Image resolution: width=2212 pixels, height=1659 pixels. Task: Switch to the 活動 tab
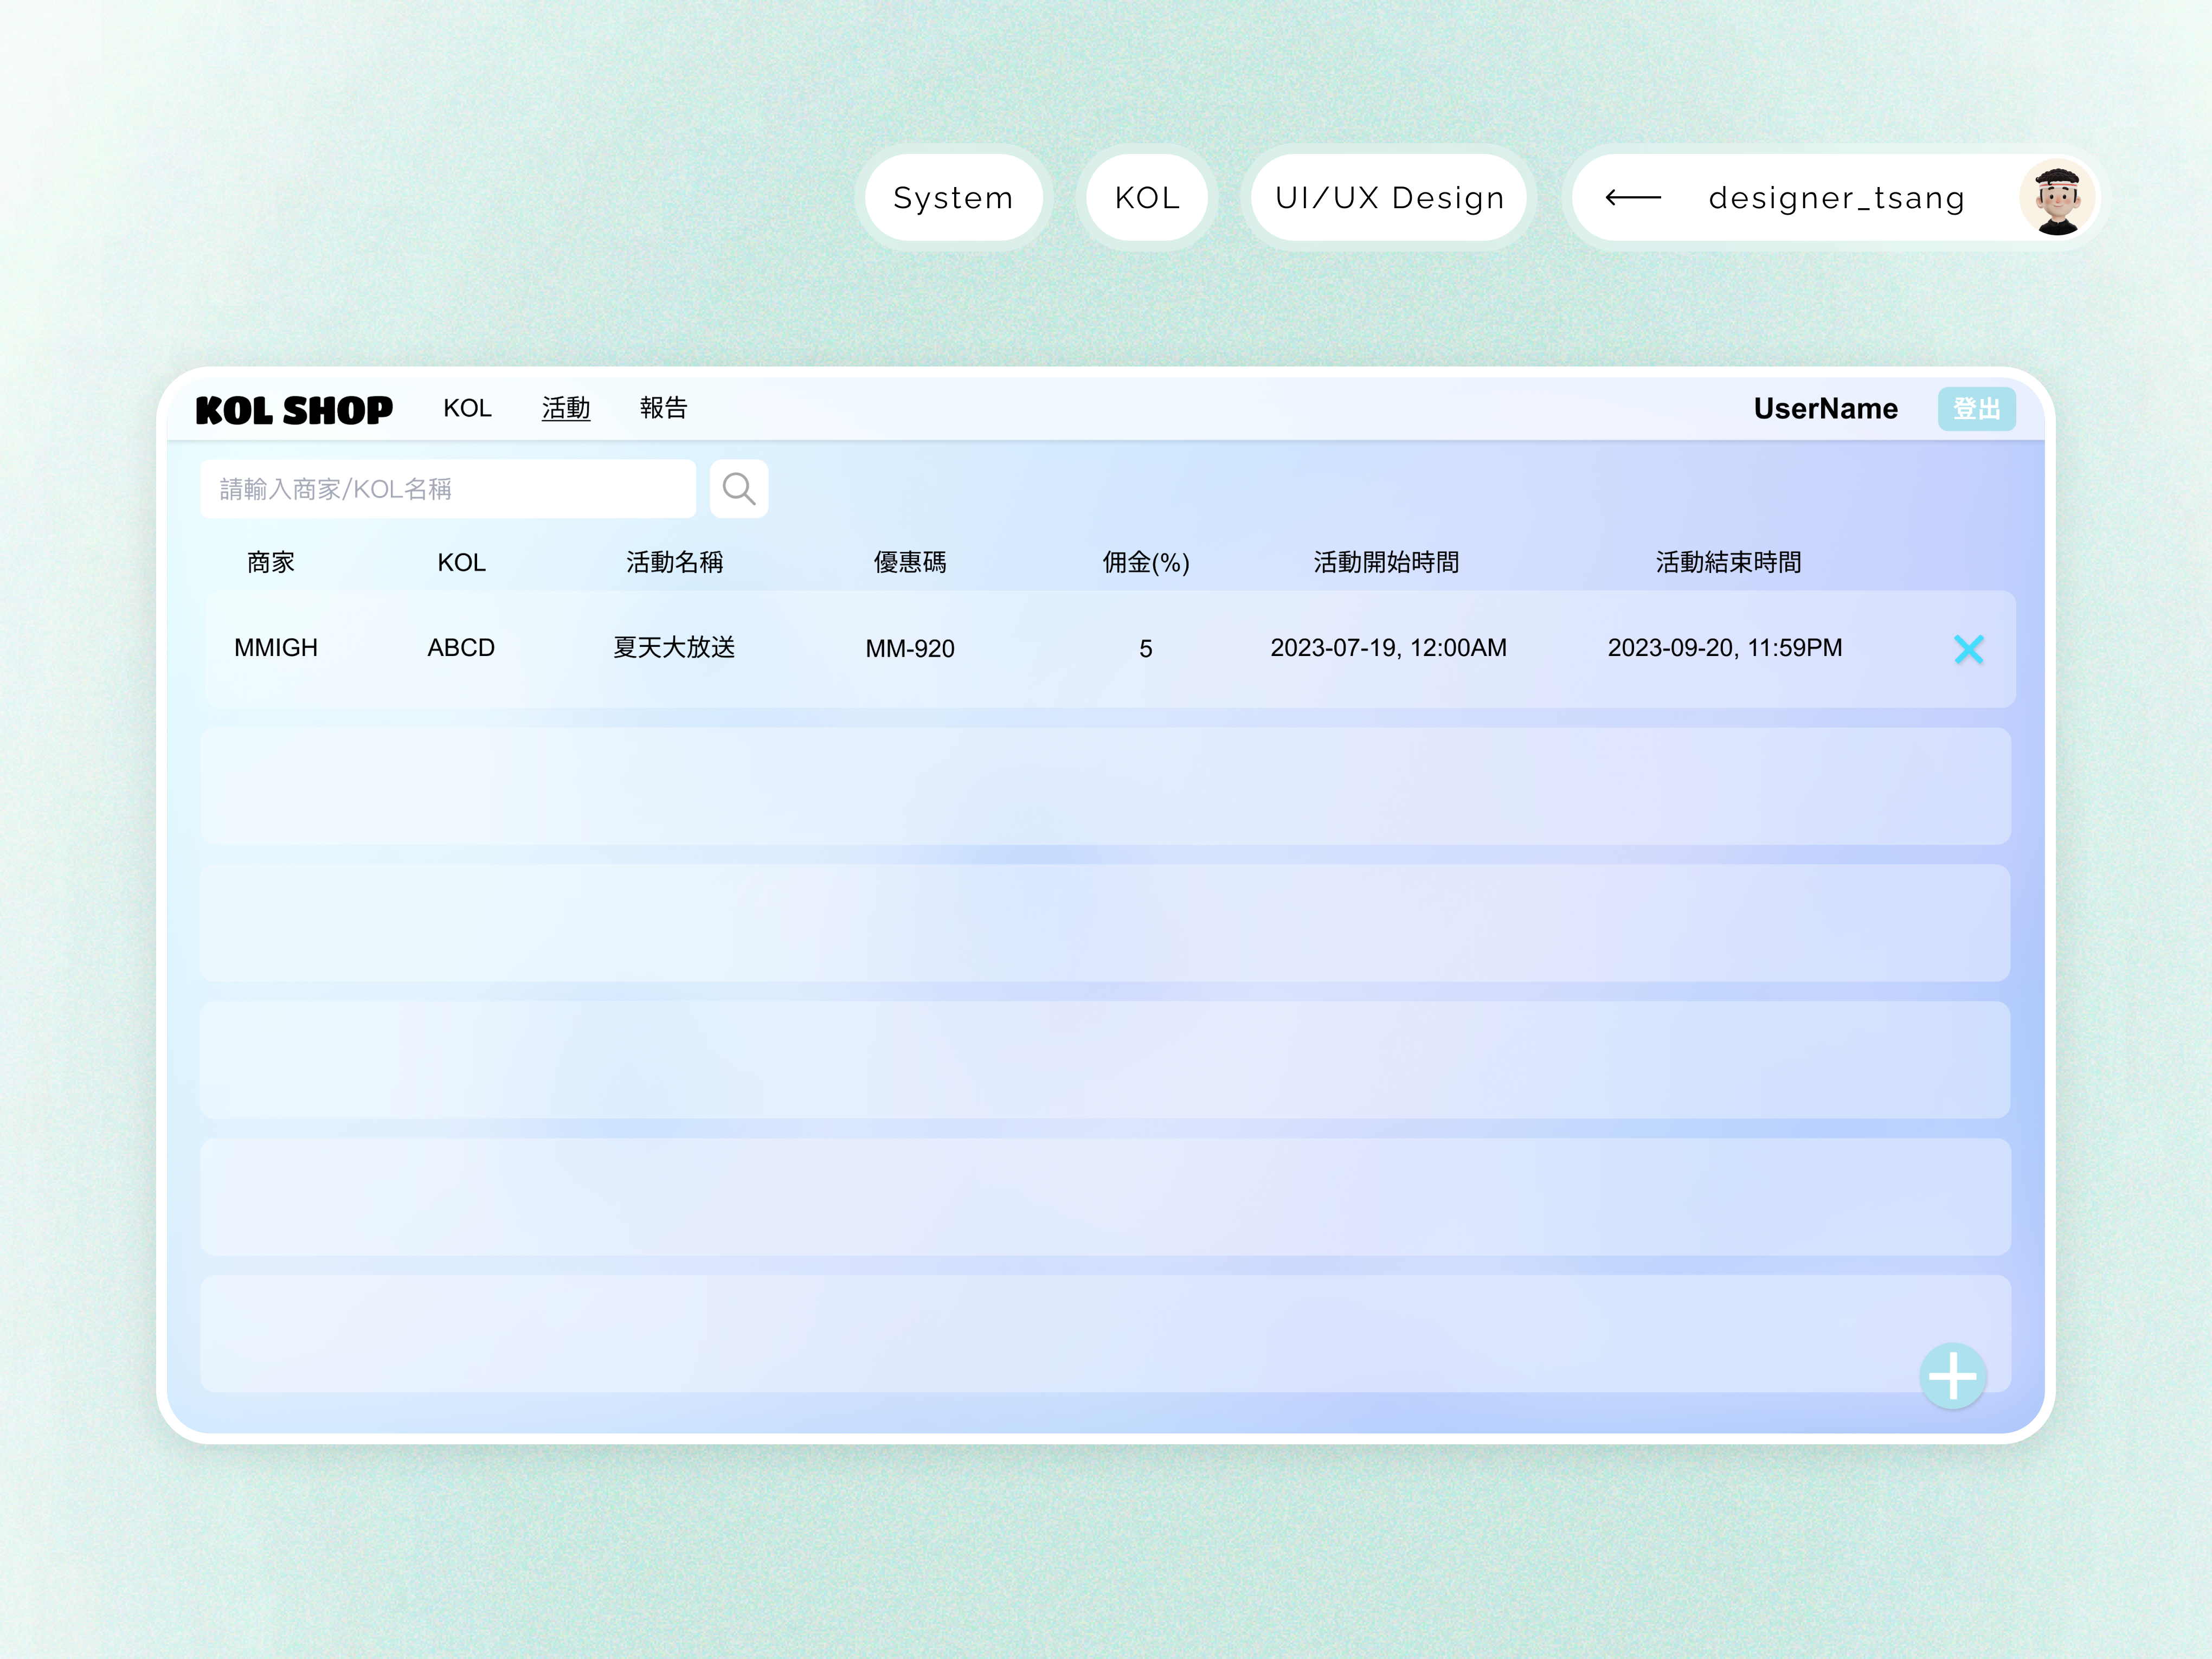pyautogui.click(x=566, y=408)
